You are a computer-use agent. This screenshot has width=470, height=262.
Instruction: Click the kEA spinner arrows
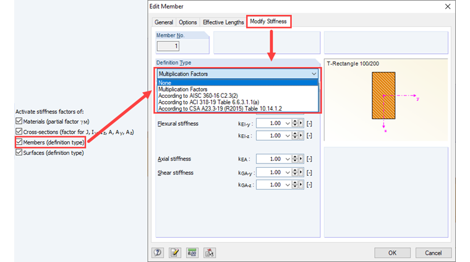click(294, 159)
